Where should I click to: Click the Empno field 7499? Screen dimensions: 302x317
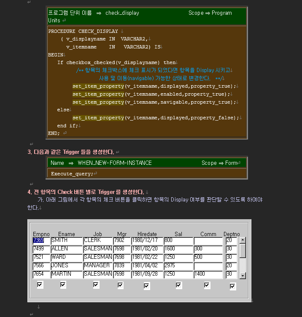click(41, 249)
